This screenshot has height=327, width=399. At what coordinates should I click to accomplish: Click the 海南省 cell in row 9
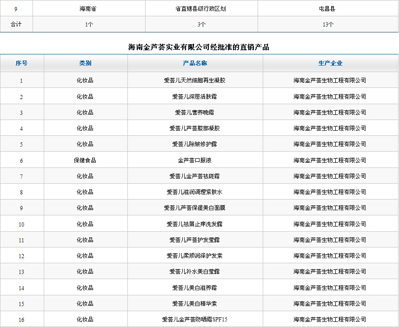click(88, 8)
